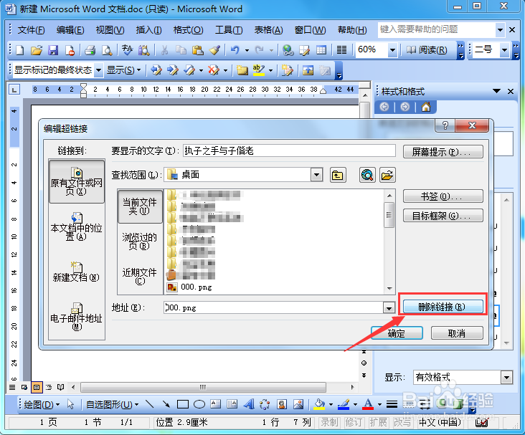Open the font size 二号 dropdown
Image resolution: width=525 pixels, height=435 pixels.
point(505,50)
